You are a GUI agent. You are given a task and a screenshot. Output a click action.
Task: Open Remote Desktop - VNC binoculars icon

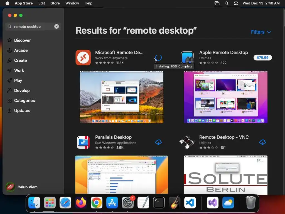pyautogui.click(x=187, y=142)
